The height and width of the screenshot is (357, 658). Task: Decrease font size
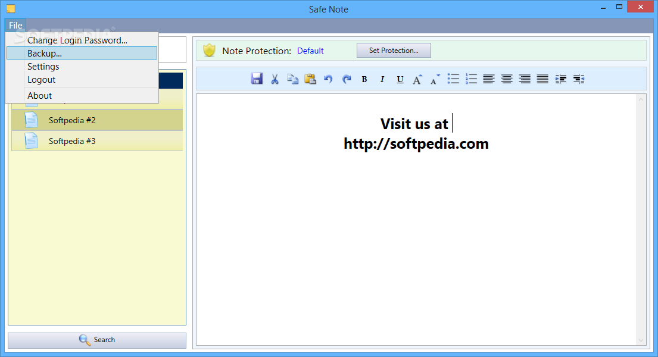coord(435,79)
